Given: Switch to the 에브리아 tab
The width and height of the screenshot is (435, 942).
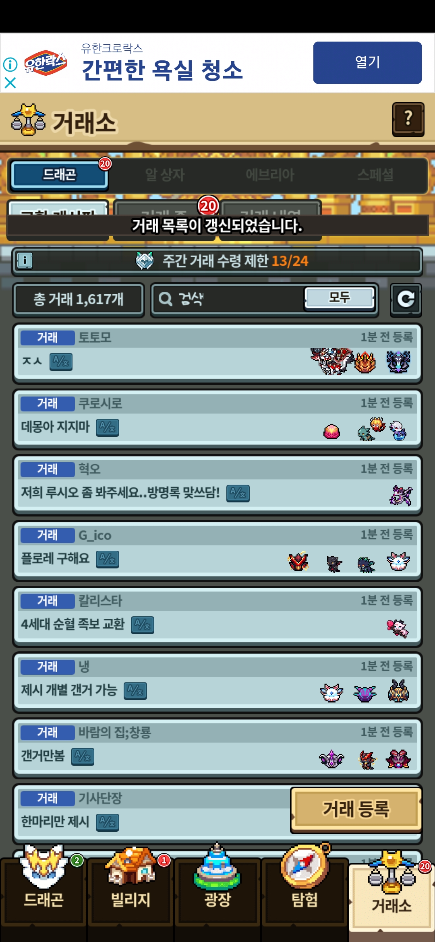Looking at the screenshot, I should (270, 175).
